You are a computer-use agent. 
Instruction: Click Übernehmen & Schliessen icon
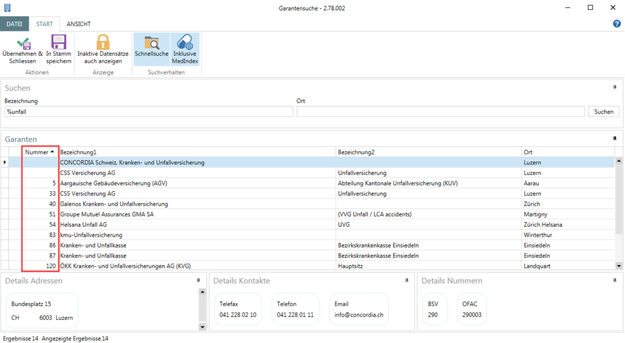23,43
